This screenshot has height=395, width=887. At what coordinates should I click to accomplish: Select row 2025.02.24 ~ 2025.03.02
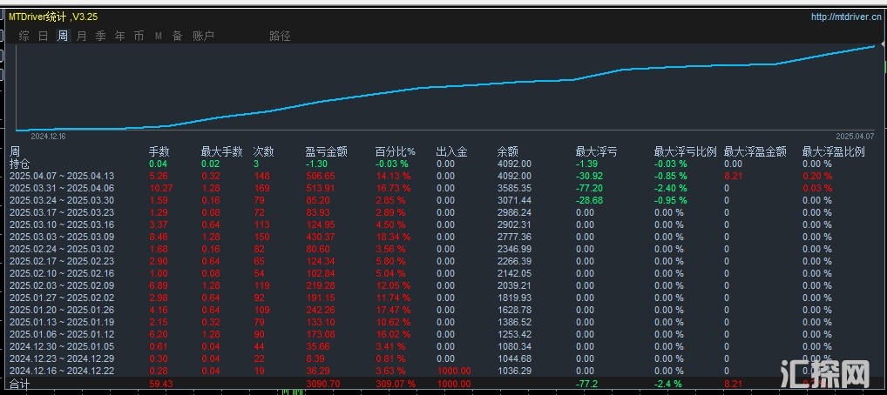click(x=443, y=249)
